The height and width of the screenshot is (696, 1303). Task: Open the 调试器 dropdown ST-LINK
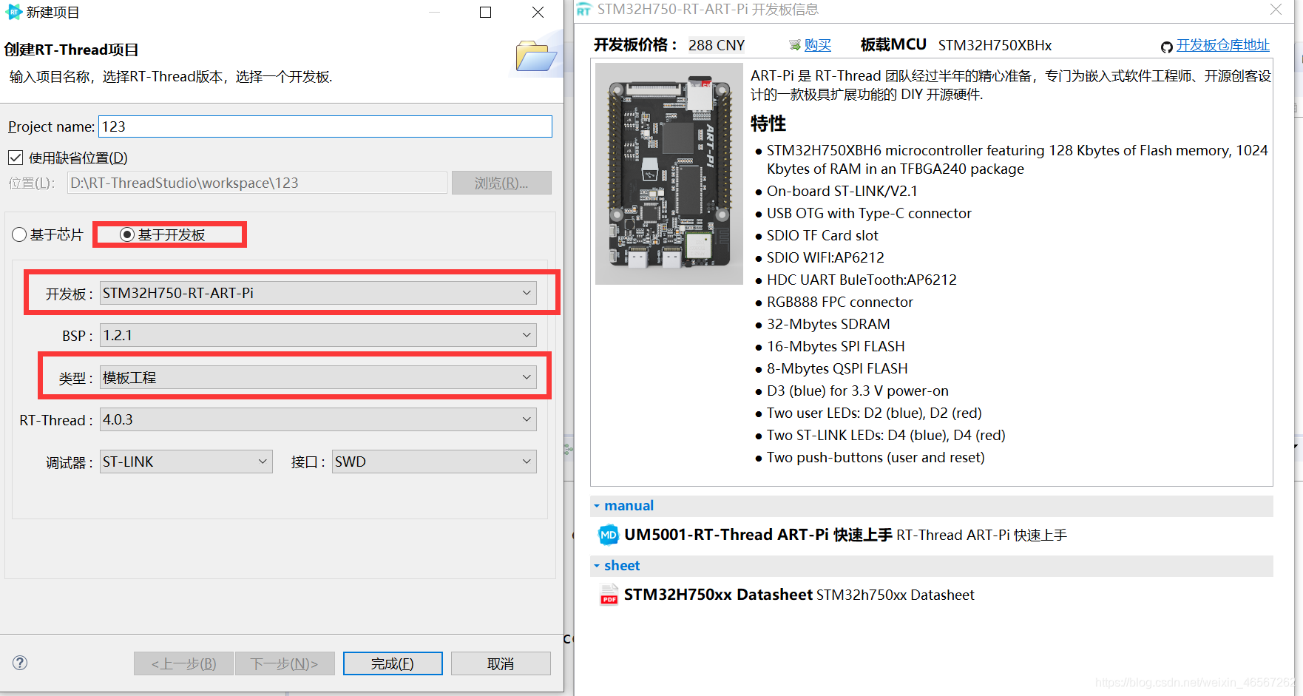pos(186,462)
